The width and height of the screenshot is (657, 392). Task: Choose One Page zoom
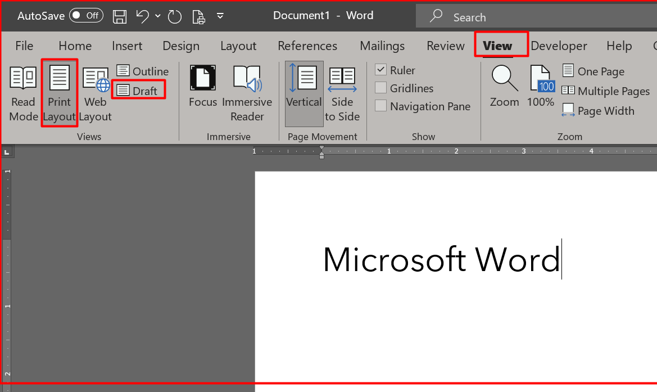[x=593, y=71]
